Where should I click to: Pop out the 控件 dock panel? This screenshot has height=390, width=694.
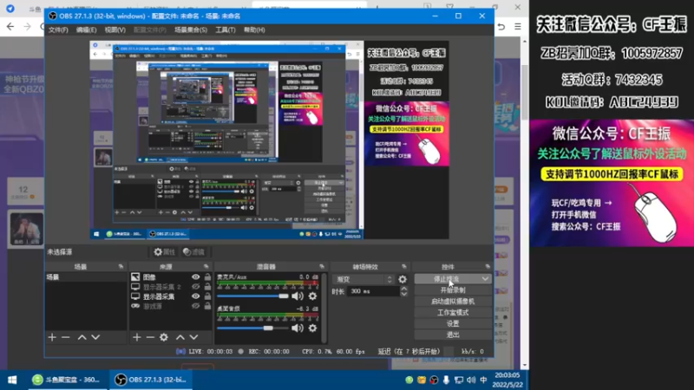(x=488, y=267)
